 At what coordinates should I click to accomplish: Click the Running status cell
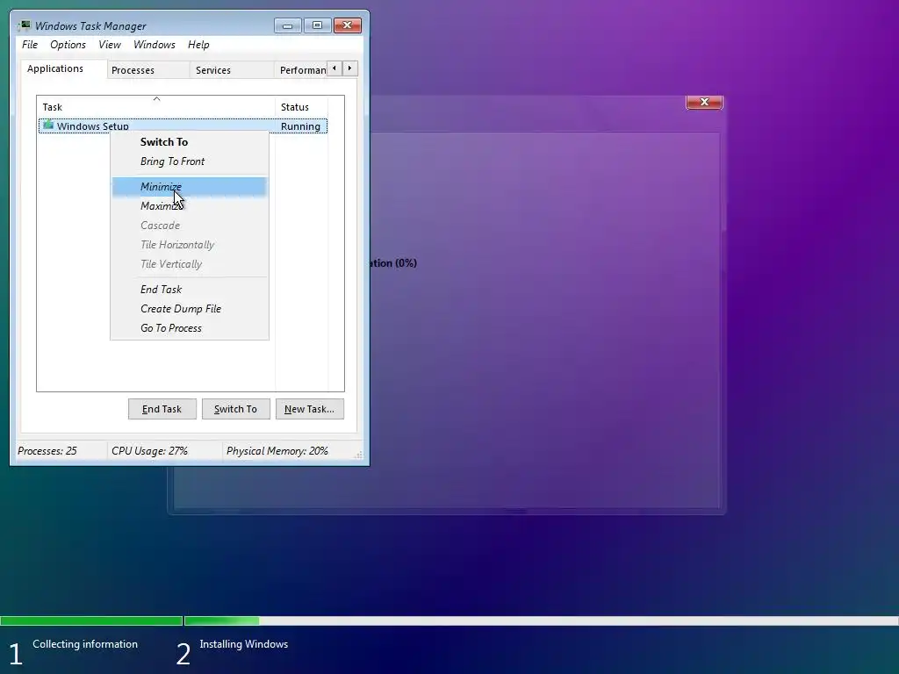pyautogui.click(x=300, y=126)
